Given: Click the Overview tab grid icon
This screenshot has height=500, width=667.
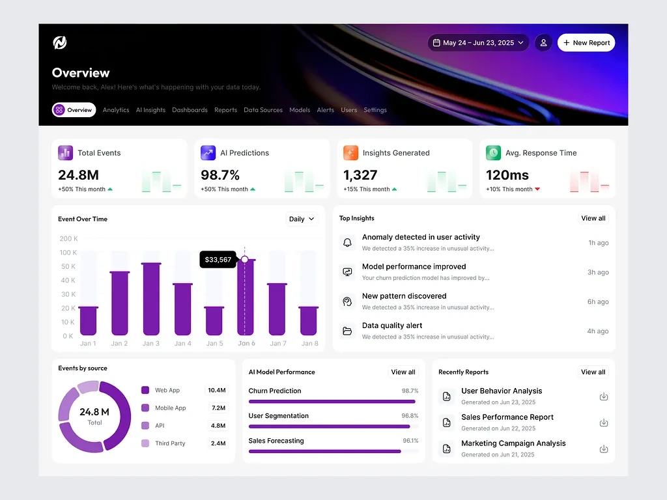Looking at the screenshot, I should [x=59, y=109].
